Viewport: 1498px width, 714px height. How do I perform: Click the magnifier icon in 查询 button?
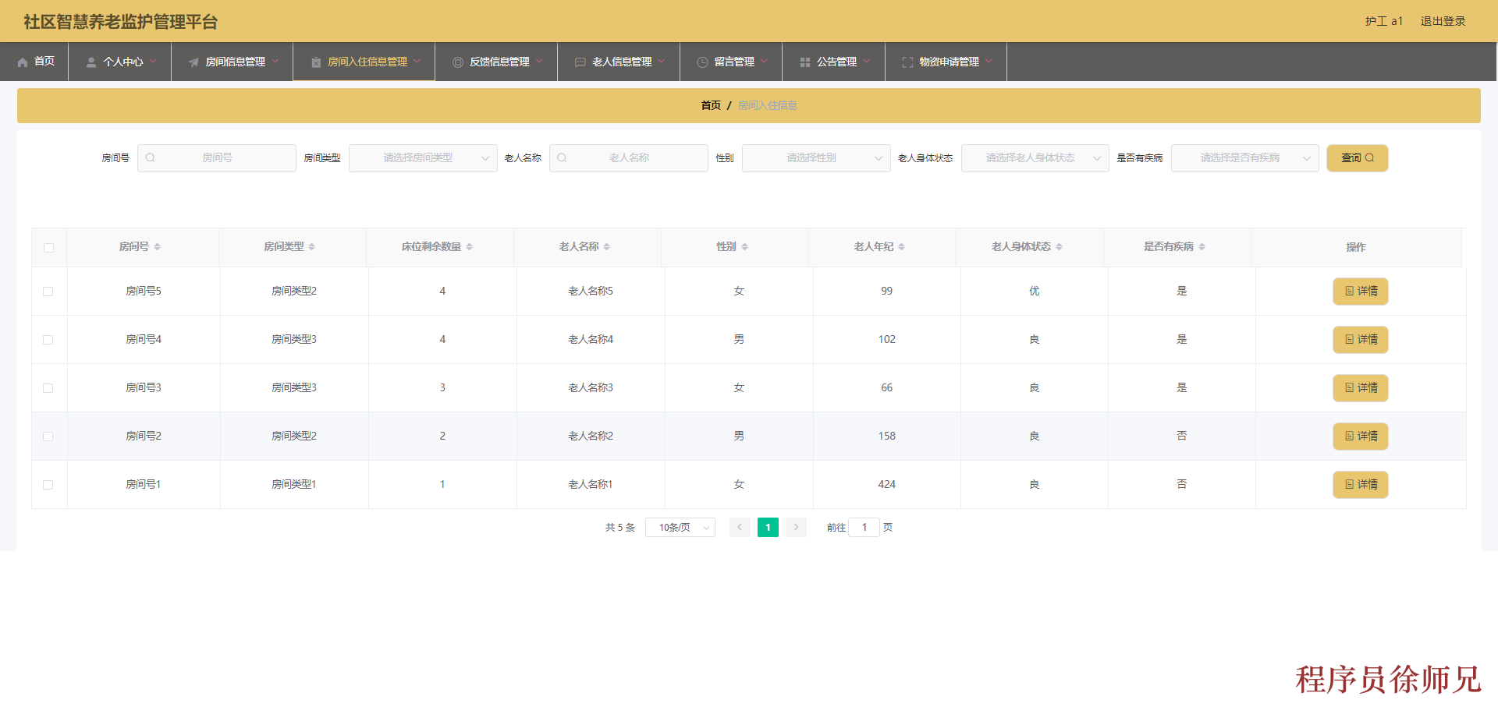point(1369,157)
